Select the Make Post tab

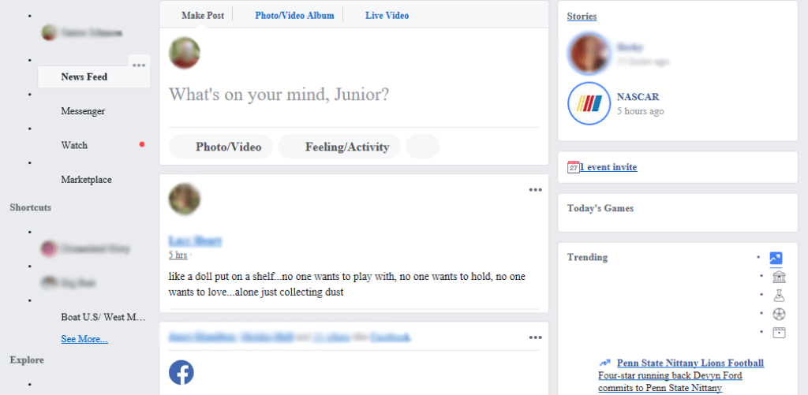click(203, 15)
